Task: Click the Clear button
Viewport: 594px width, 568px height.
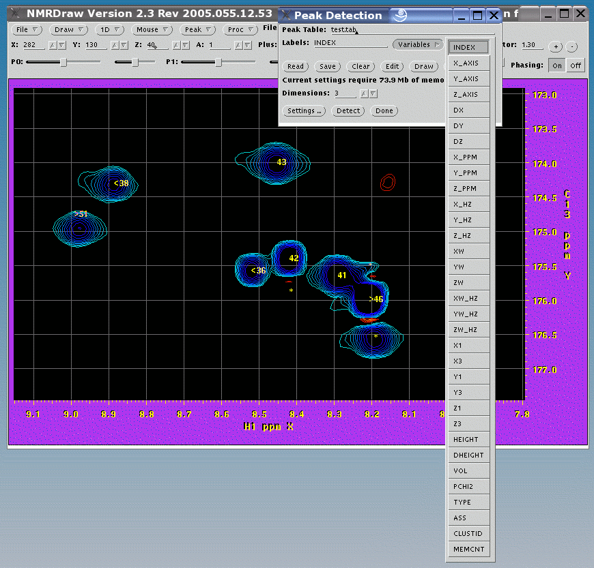Action: 360,67
